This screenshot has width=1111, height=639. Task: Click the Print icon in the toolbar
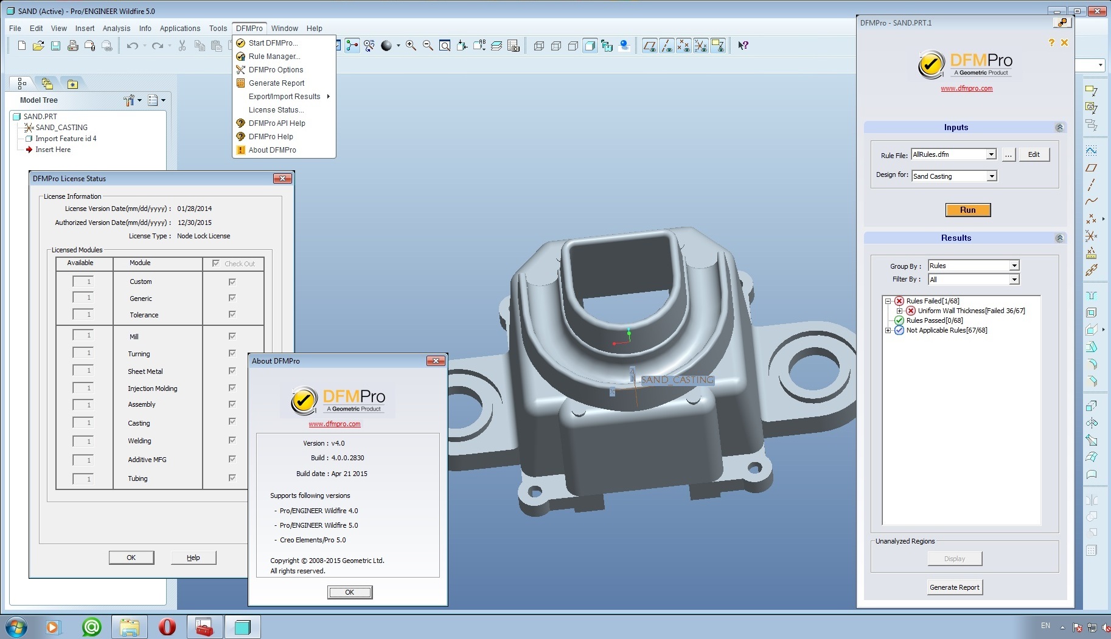(x=72, y=46)
